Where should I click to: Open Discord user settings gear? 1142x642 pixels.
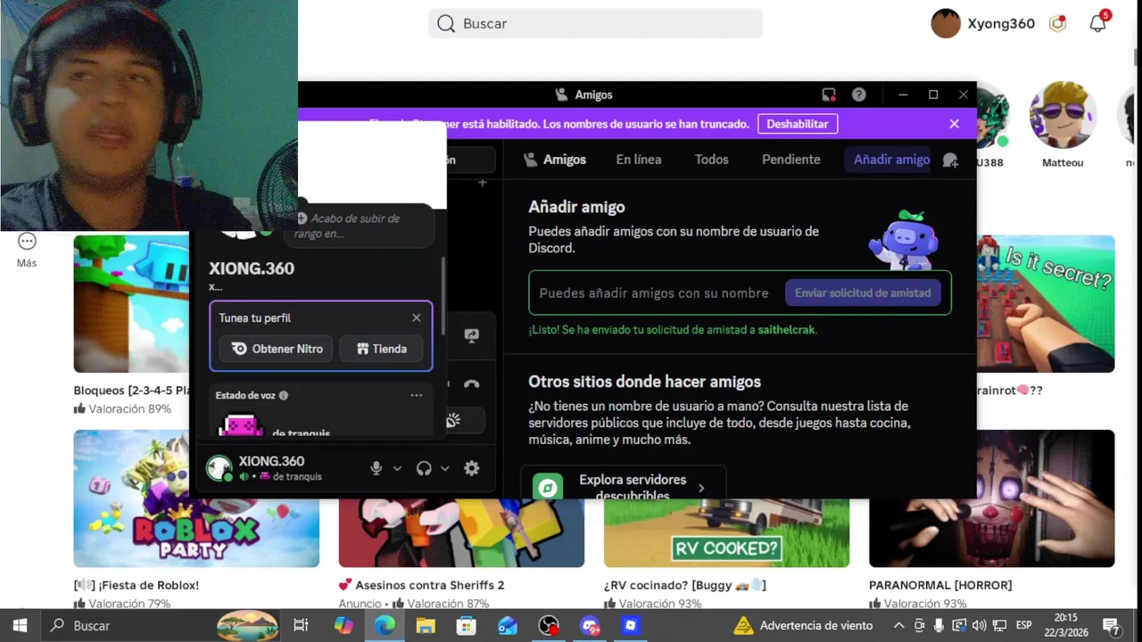[472, 468]
